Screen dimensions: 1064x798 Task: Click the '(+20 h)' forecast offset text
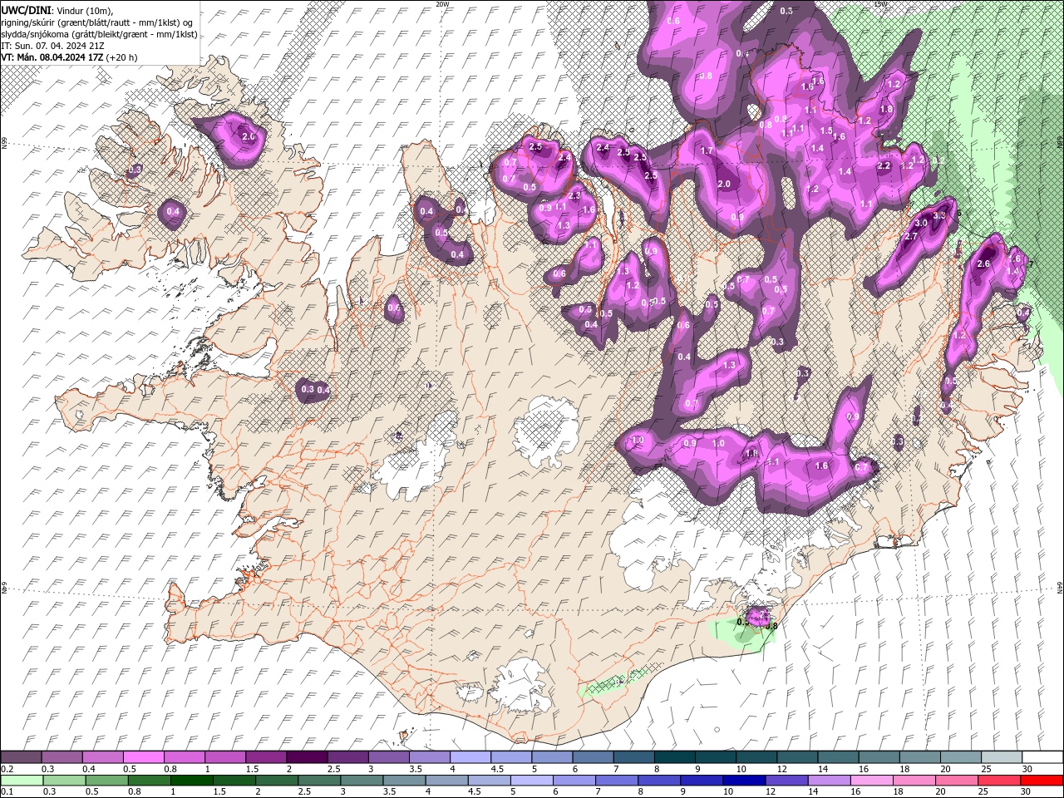[121, 57]
